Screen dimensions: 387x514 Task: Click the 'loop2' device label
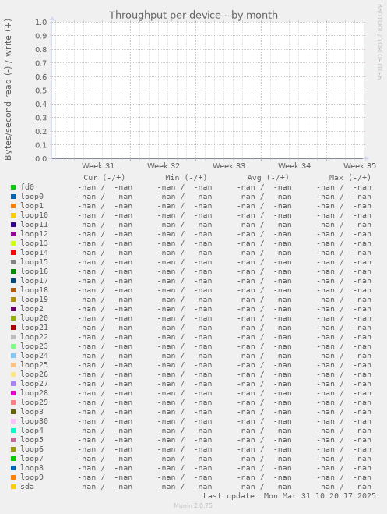point(32,309)
